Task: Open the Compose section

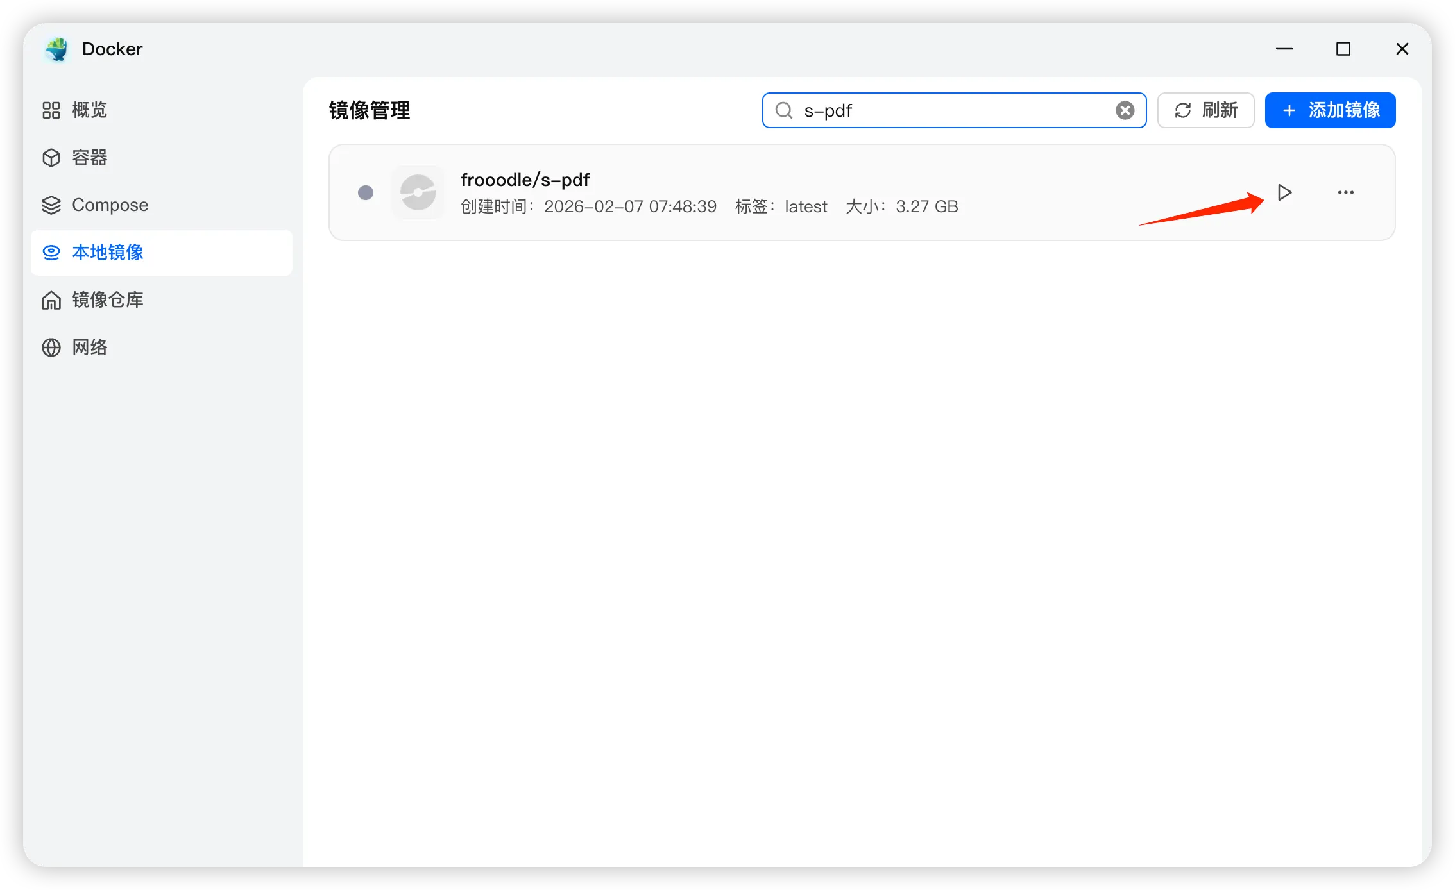Action: point(162,205)
